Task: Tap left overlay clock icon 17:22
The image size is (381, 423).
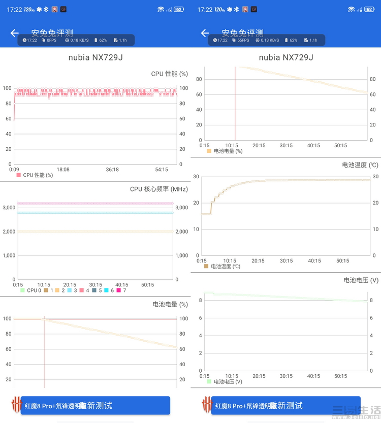Action: 29,40
